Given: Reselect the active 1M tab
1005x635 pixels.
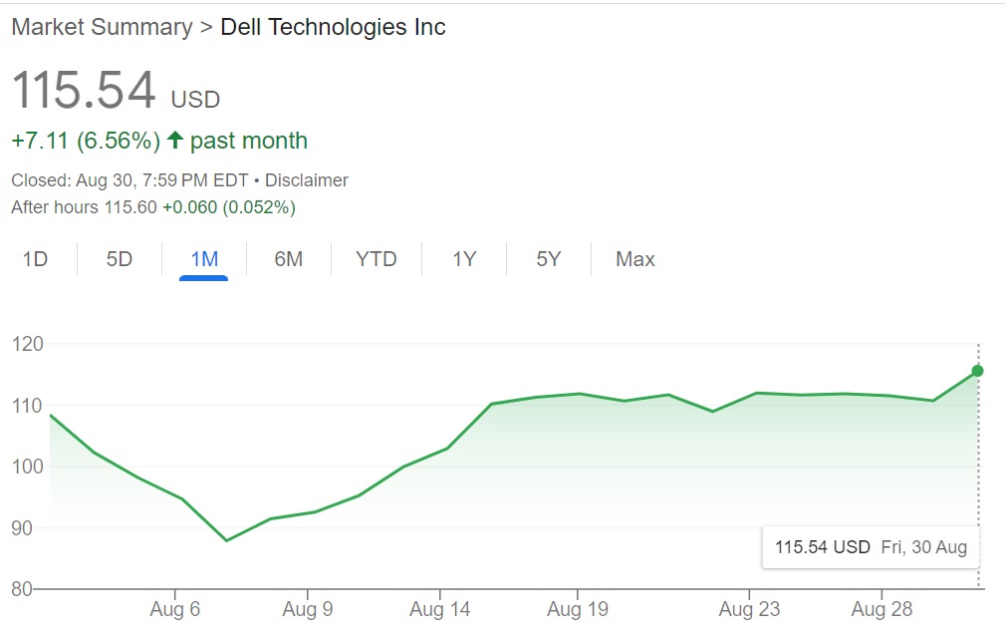Looking at the screenshot, I should [203, 258].
